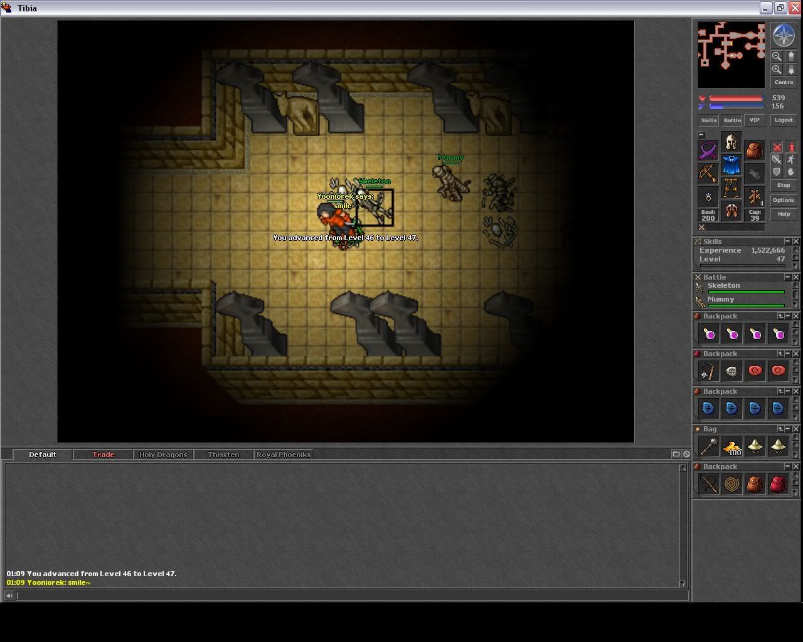Zoom out the minimap
Screen dimensions: 803x642
[777, 56]
